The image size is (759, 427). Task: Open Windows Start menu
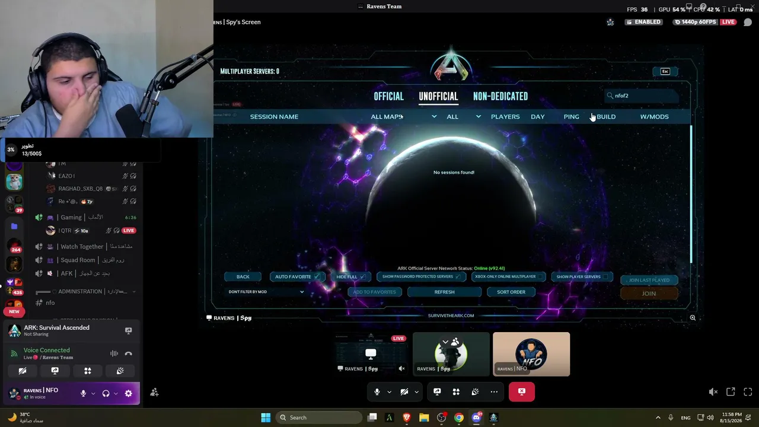pos(266,418)
